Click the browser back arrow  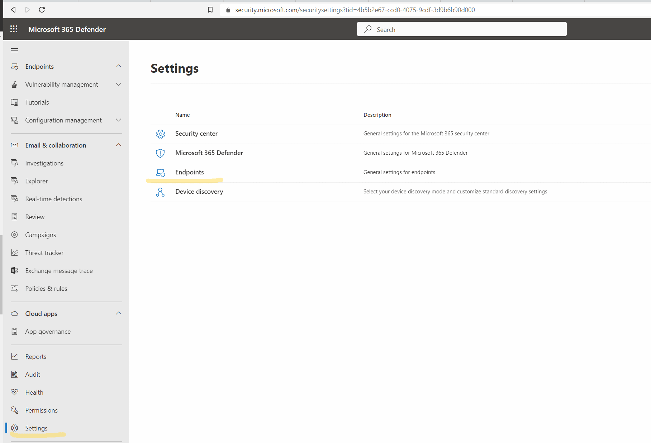pyautogui.click(x=13, y=10)
